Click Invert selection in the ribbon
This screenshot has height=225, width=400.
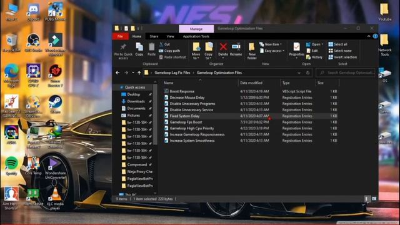click(x=342, y=57)
